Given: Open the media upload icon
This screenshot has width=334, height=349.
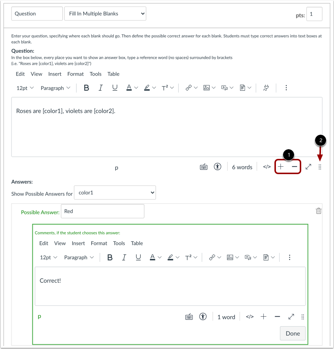Looking at the screenshot, I should tap(225, 88).
